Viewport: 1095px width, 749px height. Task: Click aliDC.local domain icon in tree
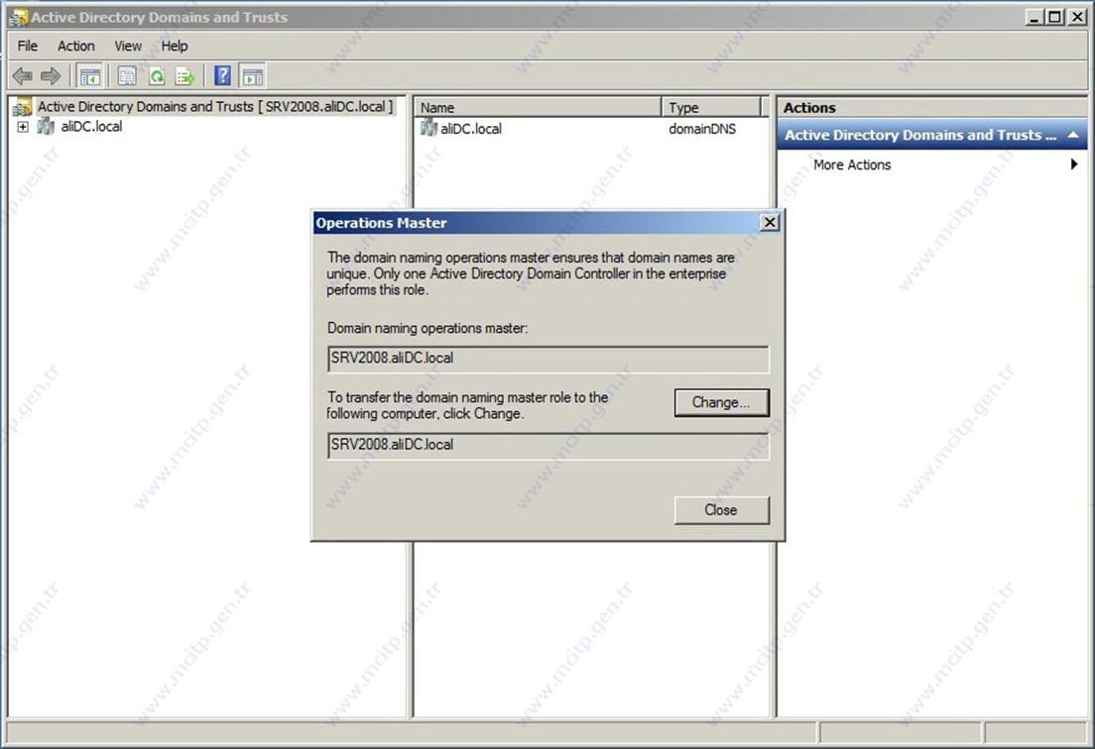pyautogui.click(x=46, y=126)
